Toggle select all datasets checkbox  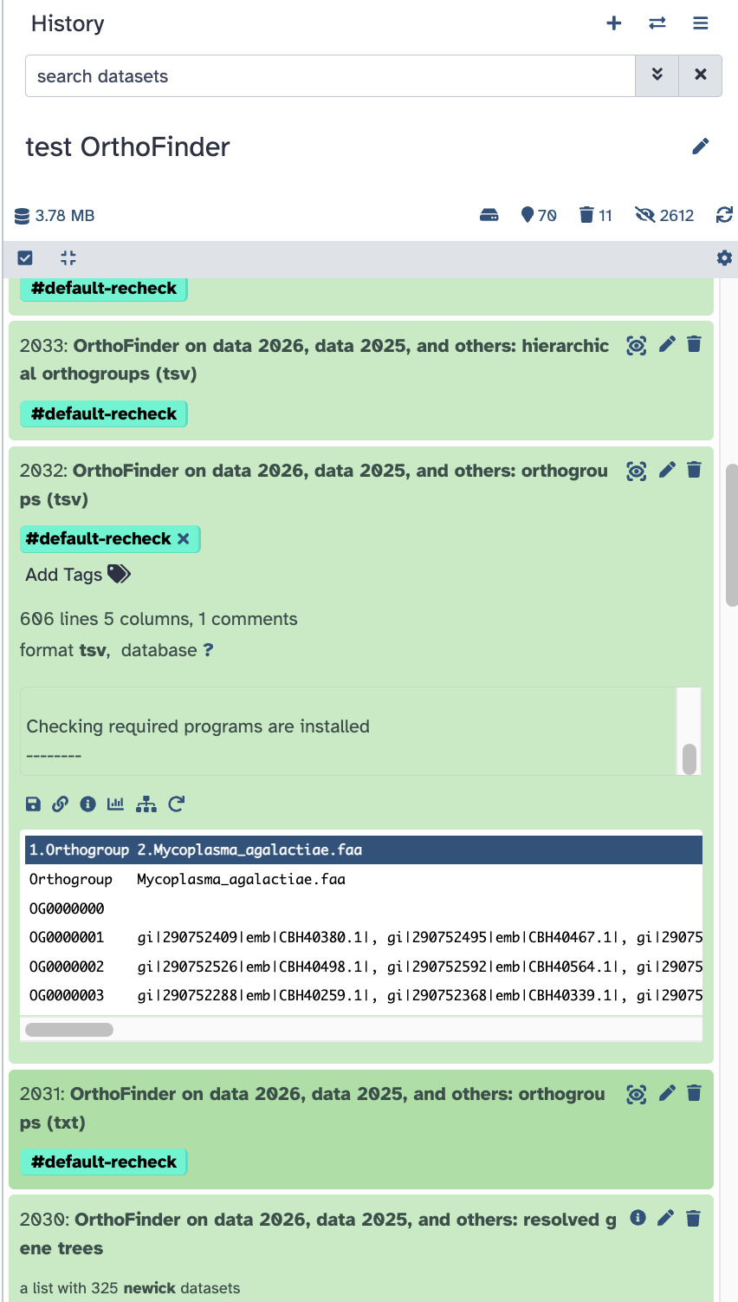pos(25,257)
